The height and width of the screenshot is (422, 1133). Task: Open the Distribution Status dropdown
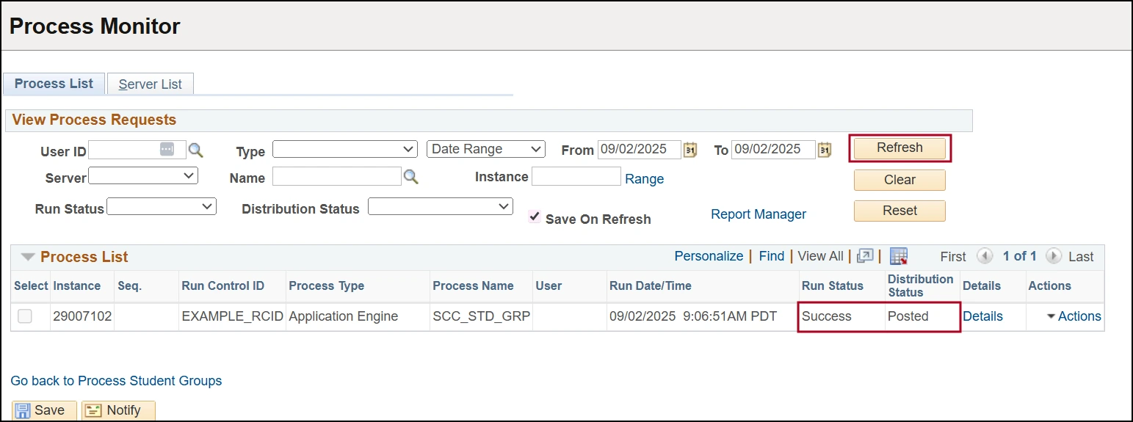[x=440, y=208]
